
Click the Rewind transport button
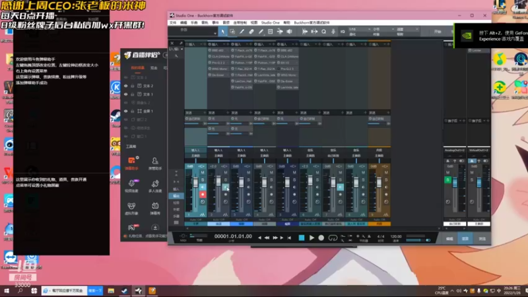(267, 238)
